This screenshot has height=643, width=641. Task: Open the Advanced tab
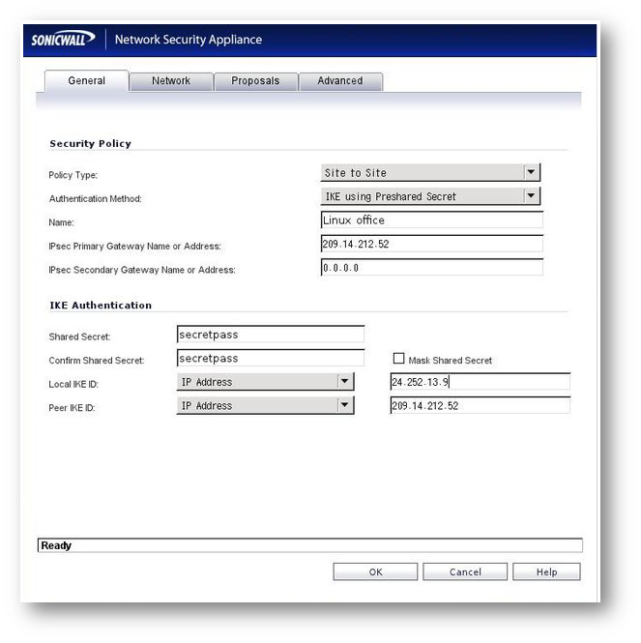coord(340,81)
